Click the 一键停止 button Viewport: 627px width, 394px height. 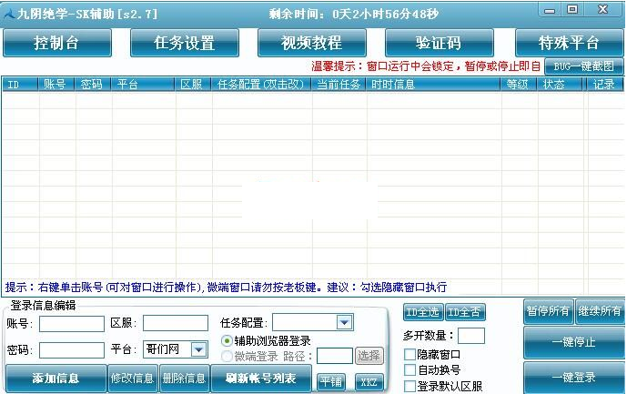pyautogui.click(x=573, y=342)
